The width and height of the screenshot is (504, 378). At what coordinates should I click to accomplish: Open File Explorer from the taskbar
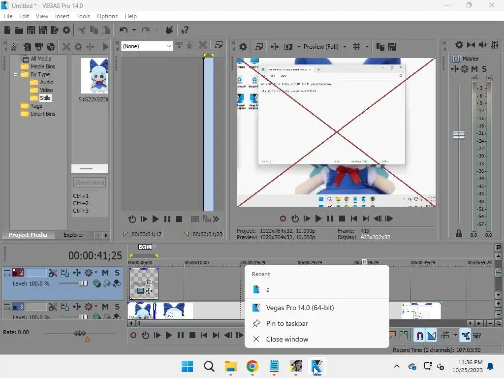pyautogui.click(x=231, y=366)
